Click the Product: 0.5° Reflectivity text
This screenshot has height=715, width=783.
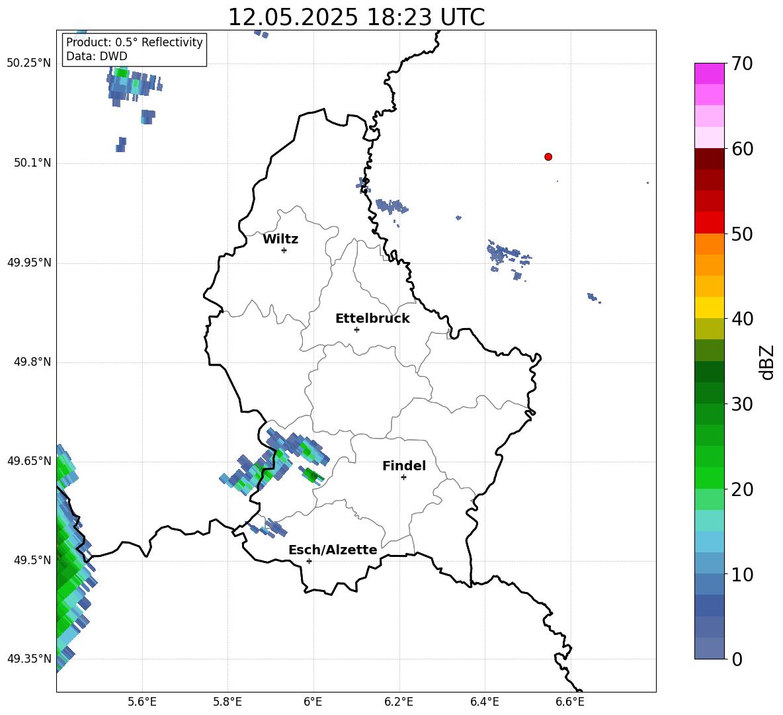tap(134, 42)
